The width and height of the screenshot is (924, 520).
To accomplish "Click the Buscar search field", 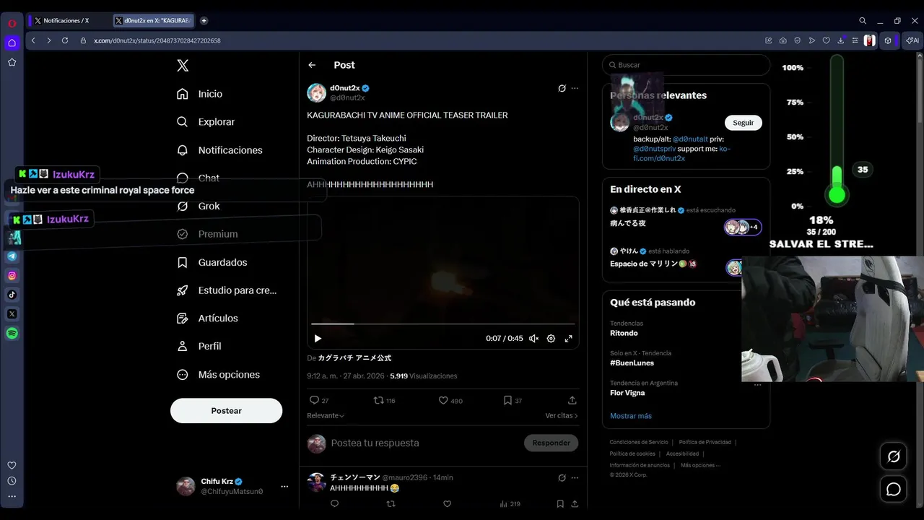I will tap(686, 65).
